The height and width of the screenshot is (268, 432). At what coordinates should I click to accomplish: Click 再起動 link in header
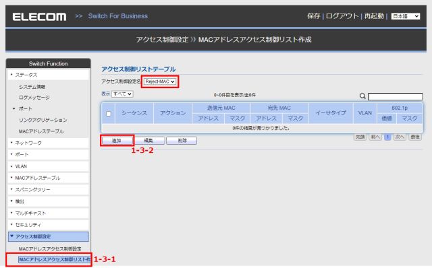tap(374, 16)
